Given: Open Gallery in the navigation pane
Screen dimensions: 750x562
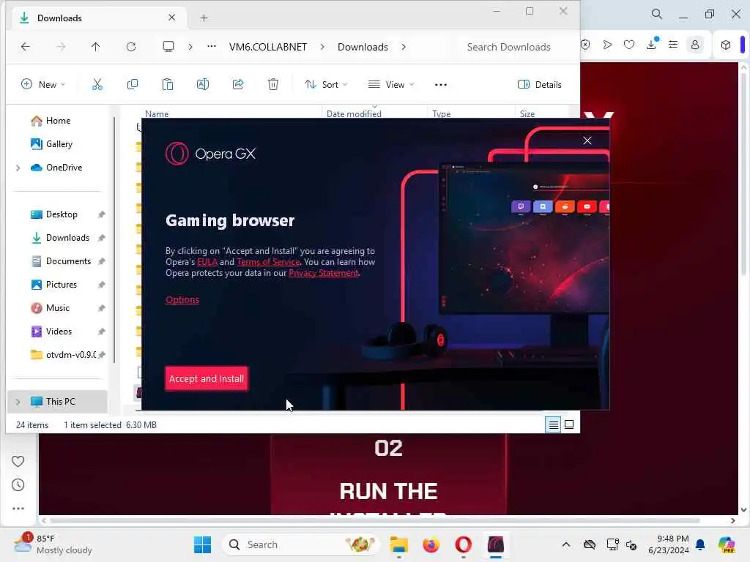Looking at the screenshot, I should point(59,144).
